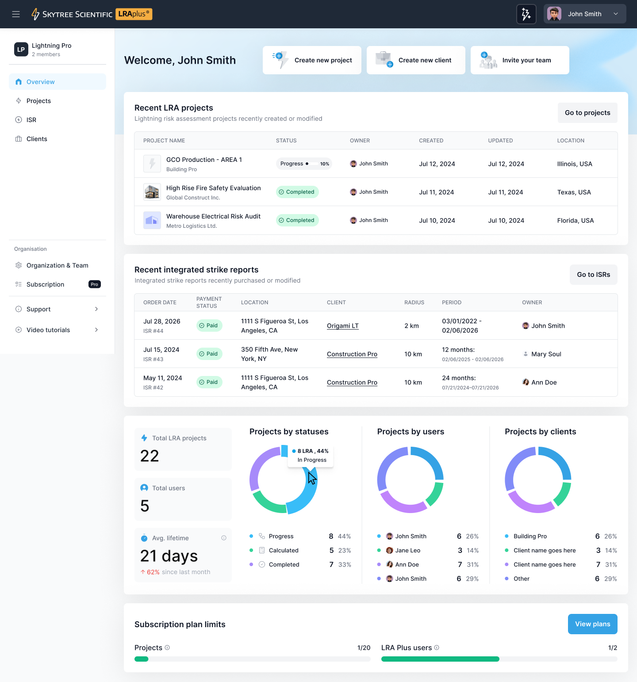637x682 pixels.
Task: Click the Total LRA projects lightning icon
Action: pyautogui.click(x=144, y=438)
